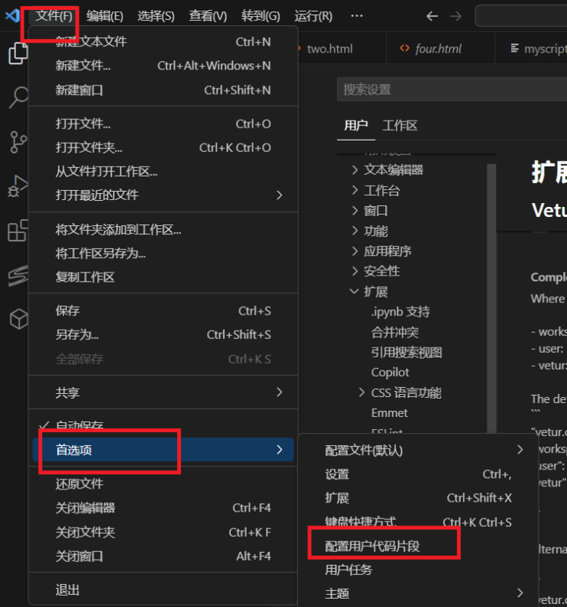Image resolution: width=567 pixels, height=607 pixels.
Task: Choose 从文件打开工作区... menu item
Action: (164, 171)
